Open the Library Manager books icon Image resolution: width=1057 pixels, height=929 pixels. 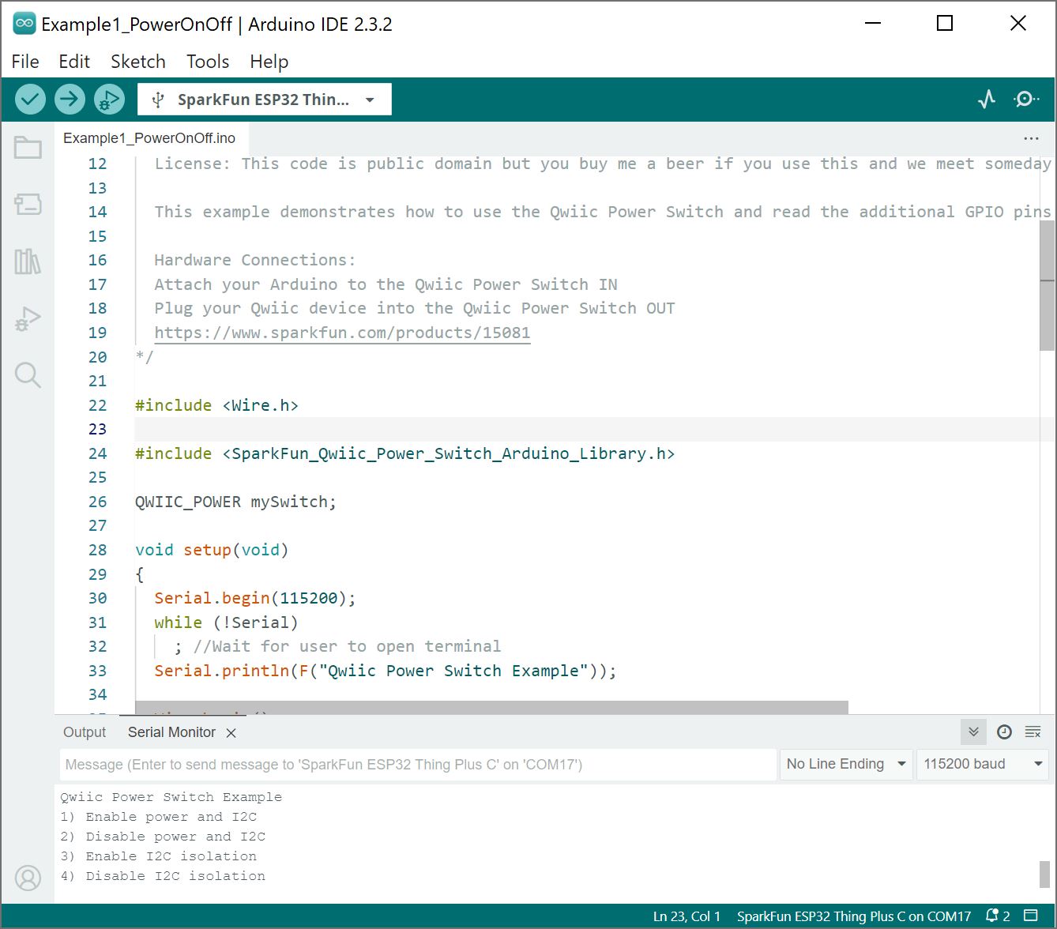tap(28, 261)
